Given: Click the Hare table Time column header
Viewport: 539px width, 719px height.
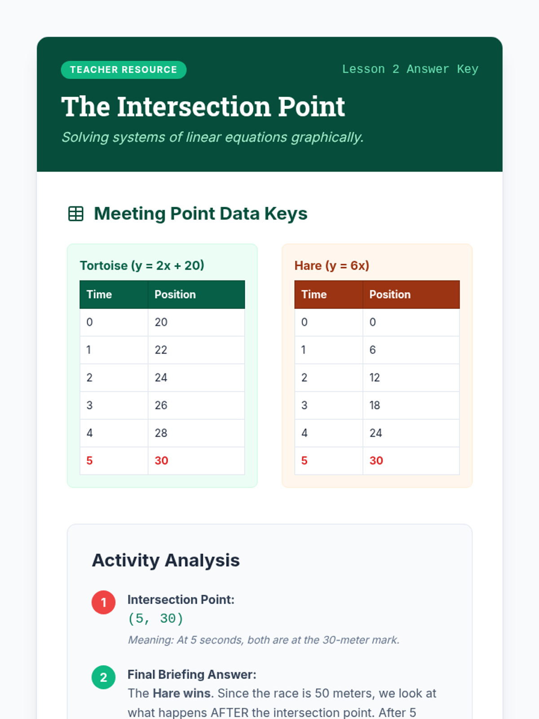Looking at the screenshot, I should (314, 295).
